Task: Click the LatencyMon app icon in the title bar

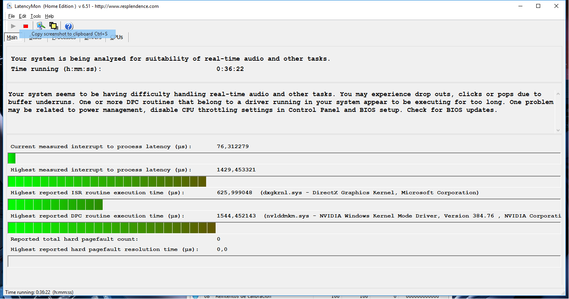Action: point(9,6)
